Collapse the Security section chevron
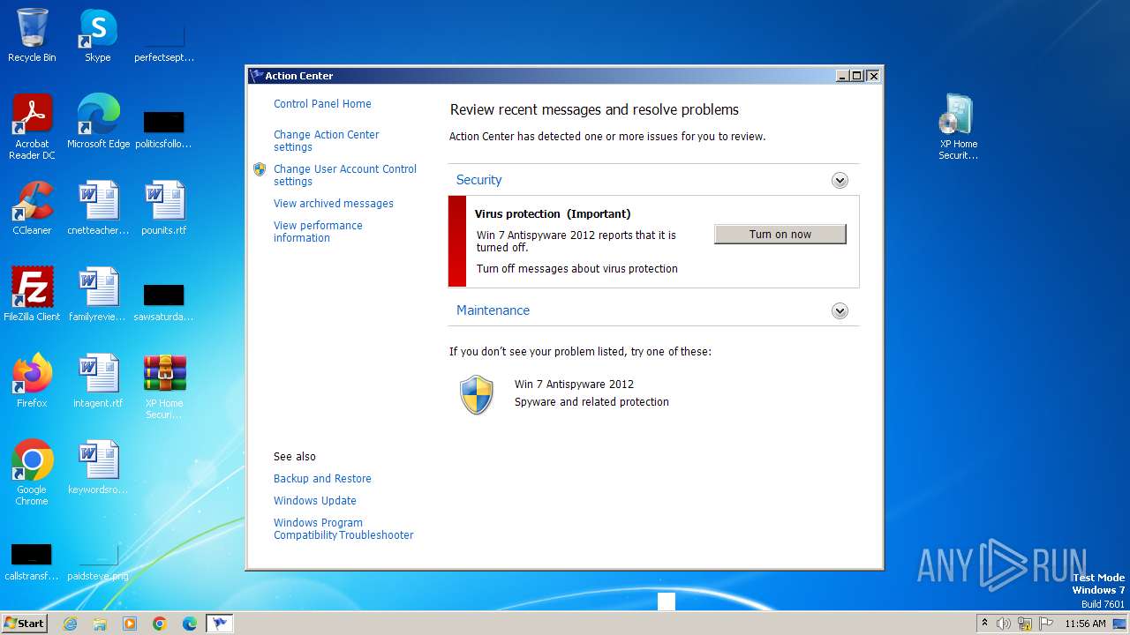Viewport: 1130px width, 635px height. pos(840,180)
